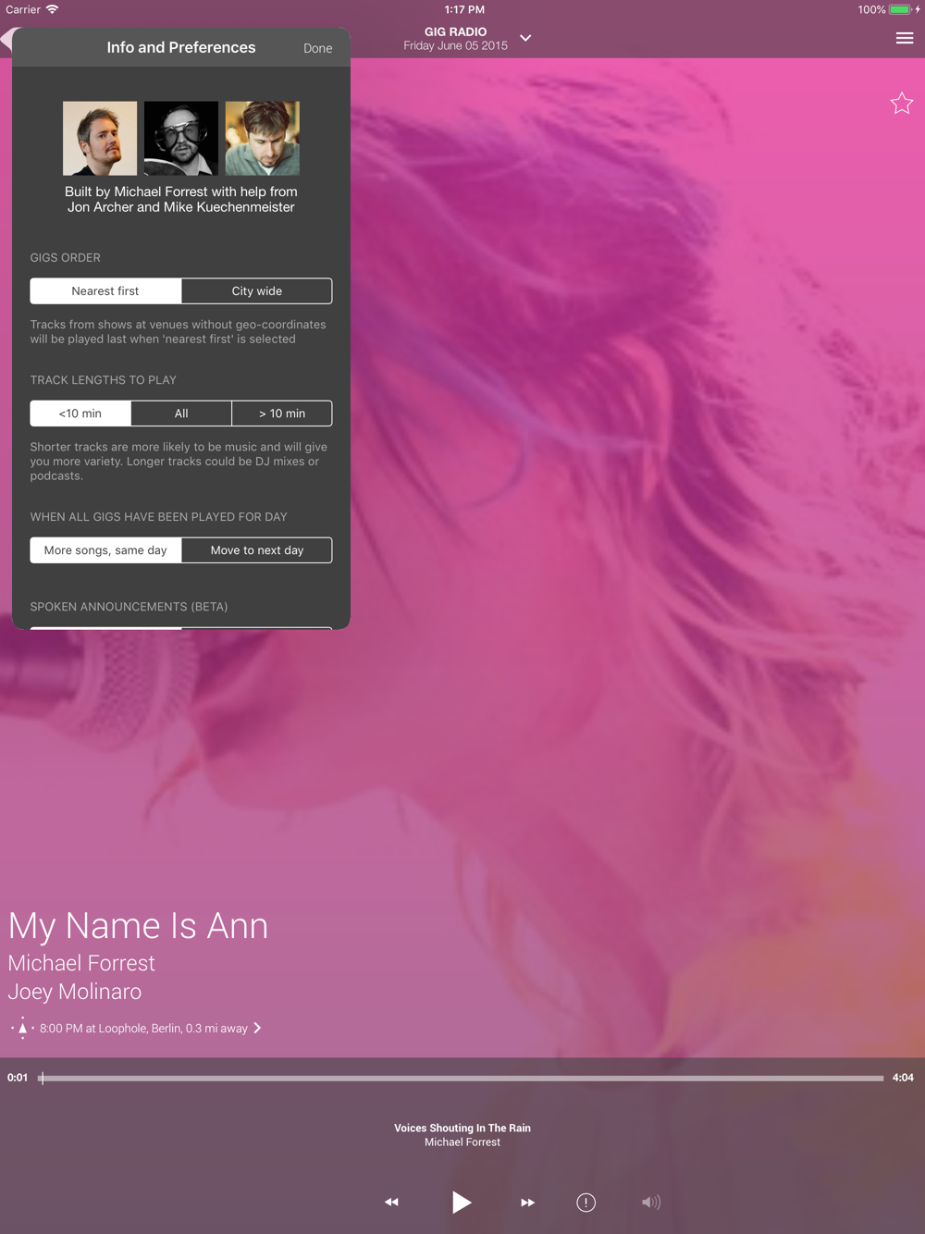
Task: Favorite the track with the star icon
Action: tap(901, 104)
